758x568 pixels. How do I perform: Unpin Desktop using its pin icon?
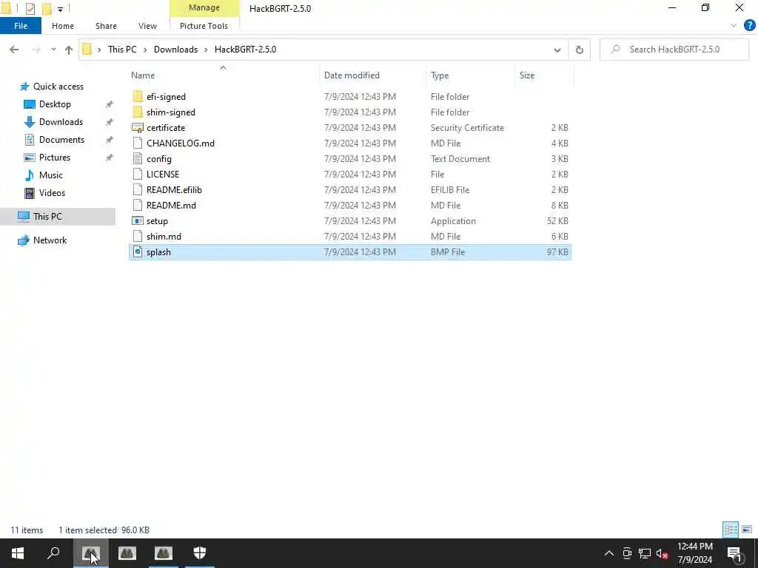tap(110, 104)
